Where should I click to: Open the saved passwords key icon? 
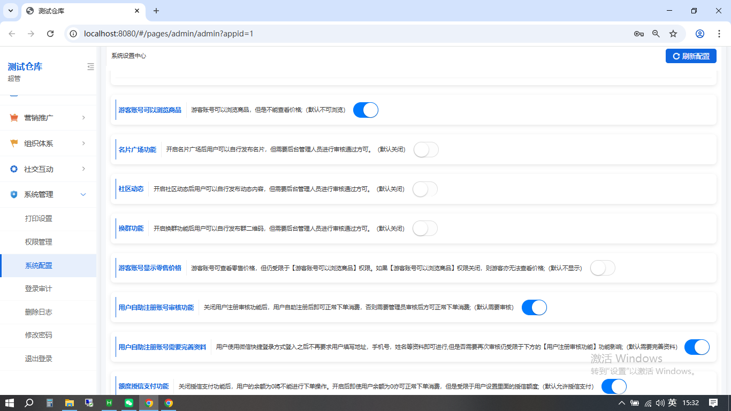[638, 34]
